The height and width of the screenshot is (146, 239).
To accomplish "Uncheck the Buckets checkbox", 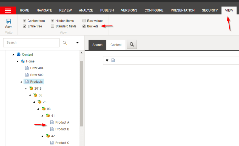I will 84,26.
